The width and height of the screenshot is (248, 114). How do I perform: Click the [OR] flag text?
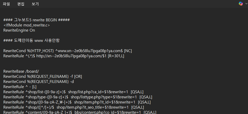coord(78,77)
